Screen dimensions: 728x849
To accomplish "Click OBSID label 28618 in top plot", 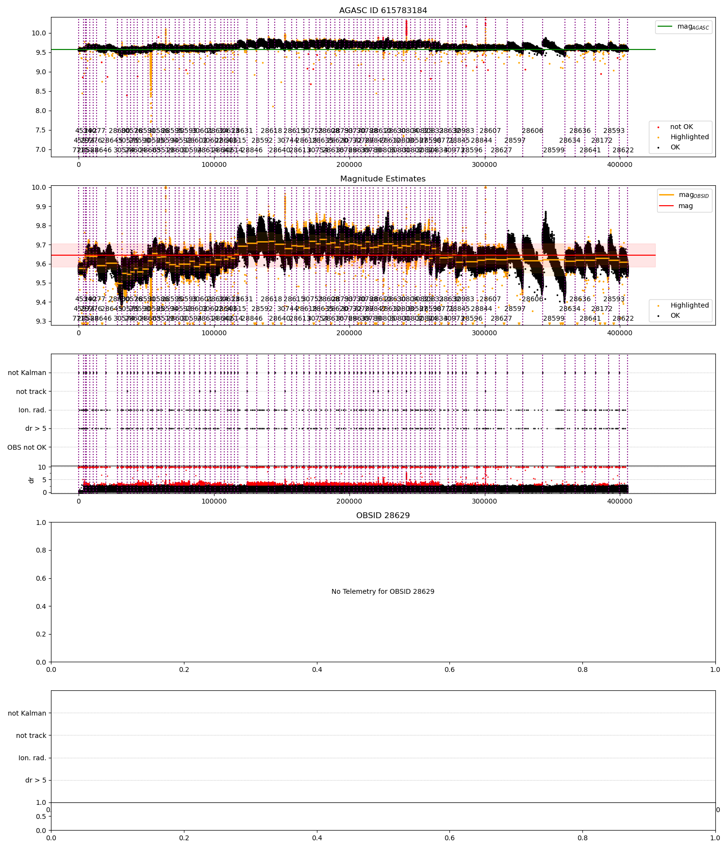I will tap(271, 131).
